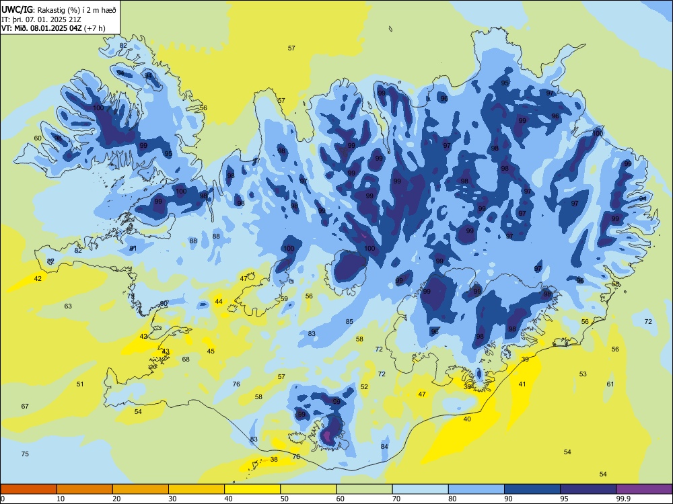This screenshot has height=504, width=673.
Task: Click the map value '41'
Action: (x=522, y=384)
